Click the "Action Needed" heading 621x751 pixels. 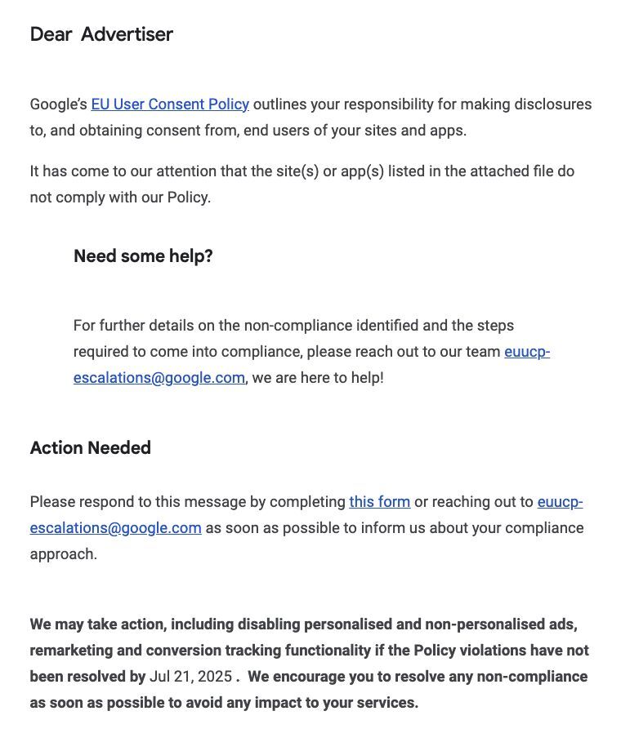pyautogui.click(x=91, y=448)
